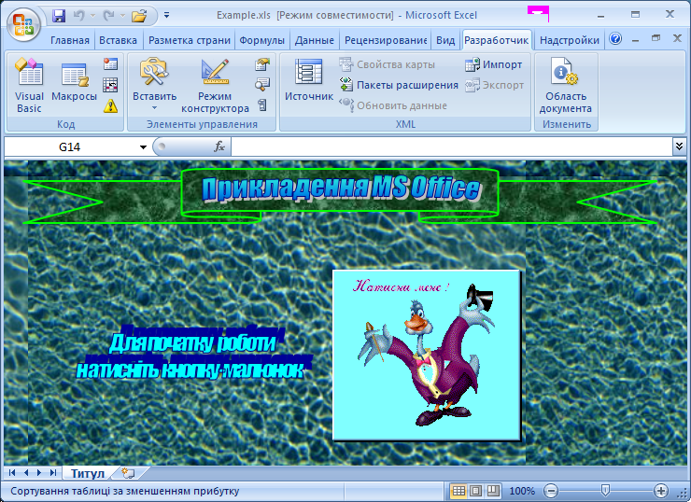Minimize the workbook window inside the ribbon

pos(635,39)
